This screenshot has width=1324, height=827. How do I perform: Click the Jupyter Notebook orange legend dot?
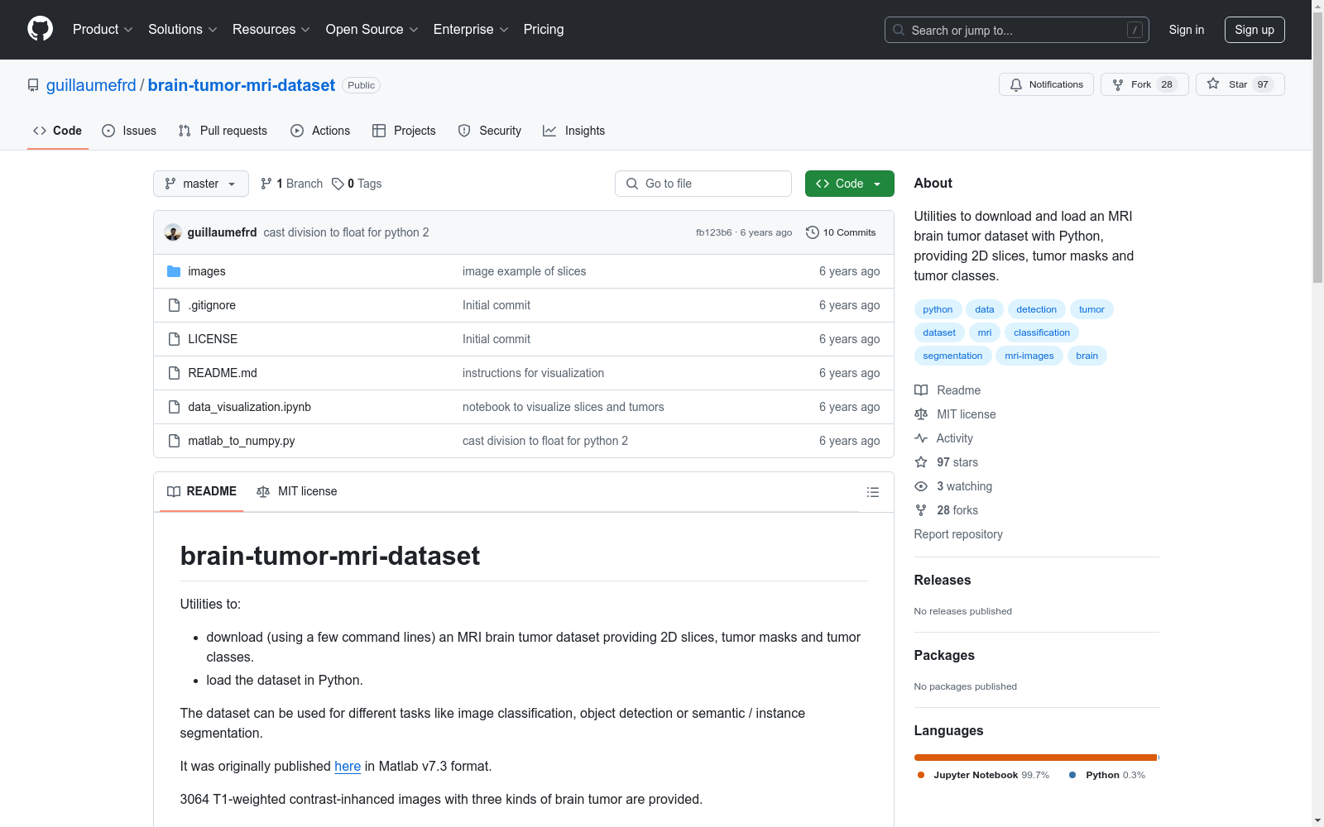click(x=921, y=775)
